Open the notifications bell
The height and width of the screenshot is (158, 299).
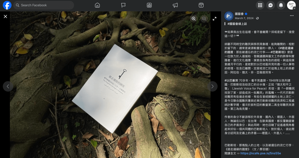(281, 5)
